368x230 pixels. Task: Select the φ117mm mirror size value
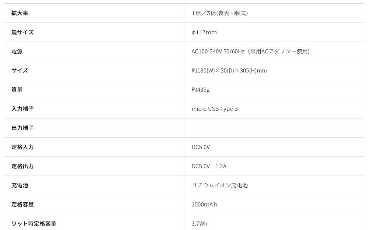click(204, 32)
